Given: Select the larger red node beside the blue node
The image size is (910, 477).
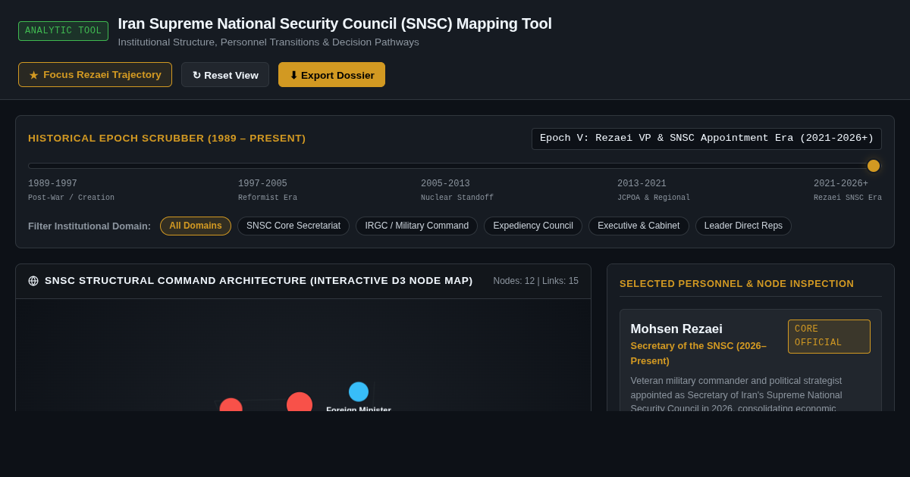Looking at the screenshot, I should click(300, 402).
